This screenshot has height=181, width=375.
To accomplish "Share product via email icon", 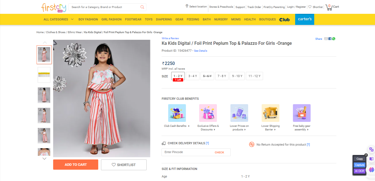I will (326, 39).
